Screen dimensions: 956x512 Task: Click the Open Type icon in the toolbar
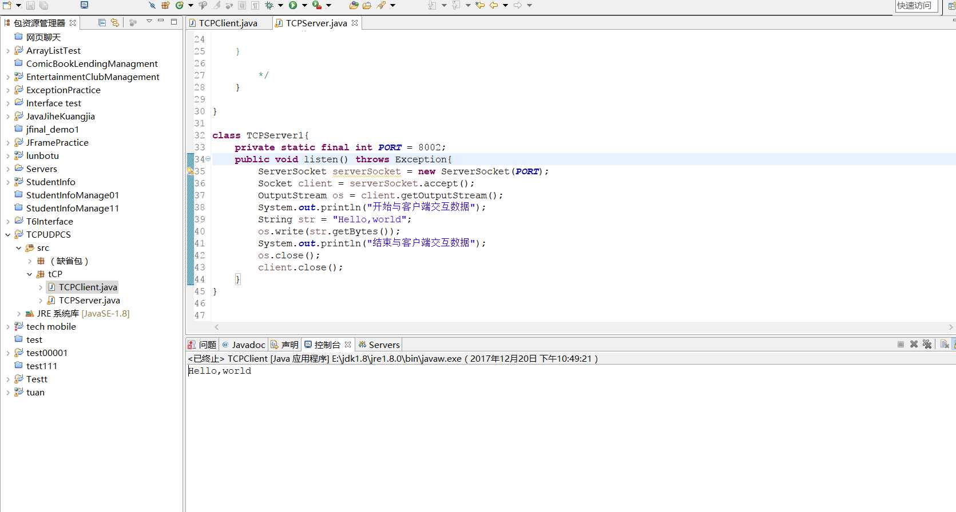pos(354,5)
